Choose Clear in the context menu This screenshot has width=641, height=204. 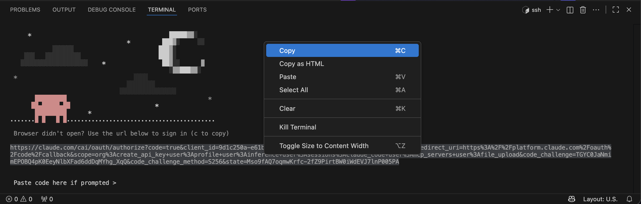pos(342,109)
